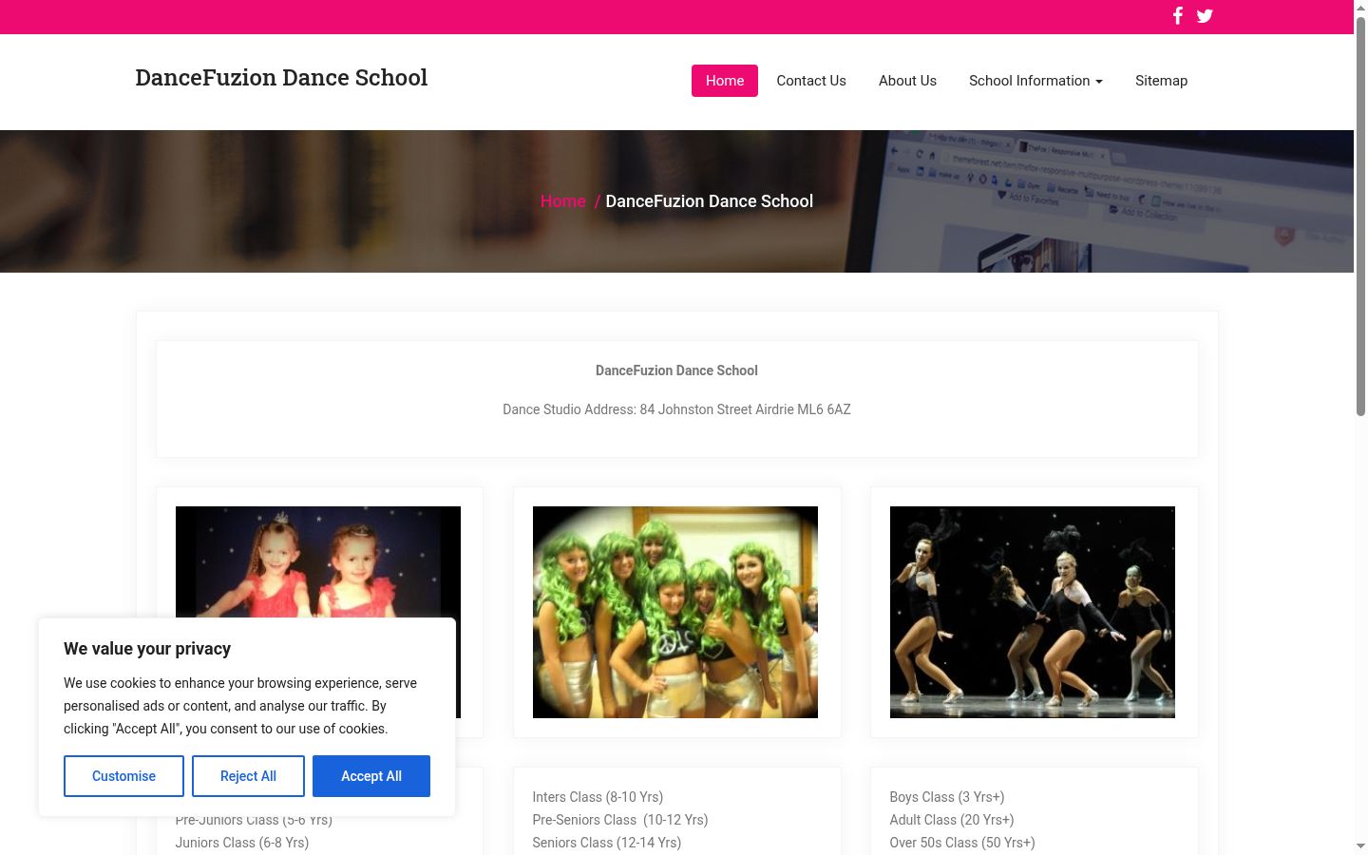Click the Boys Class (3 Yrs+) text

pos(947,797)
